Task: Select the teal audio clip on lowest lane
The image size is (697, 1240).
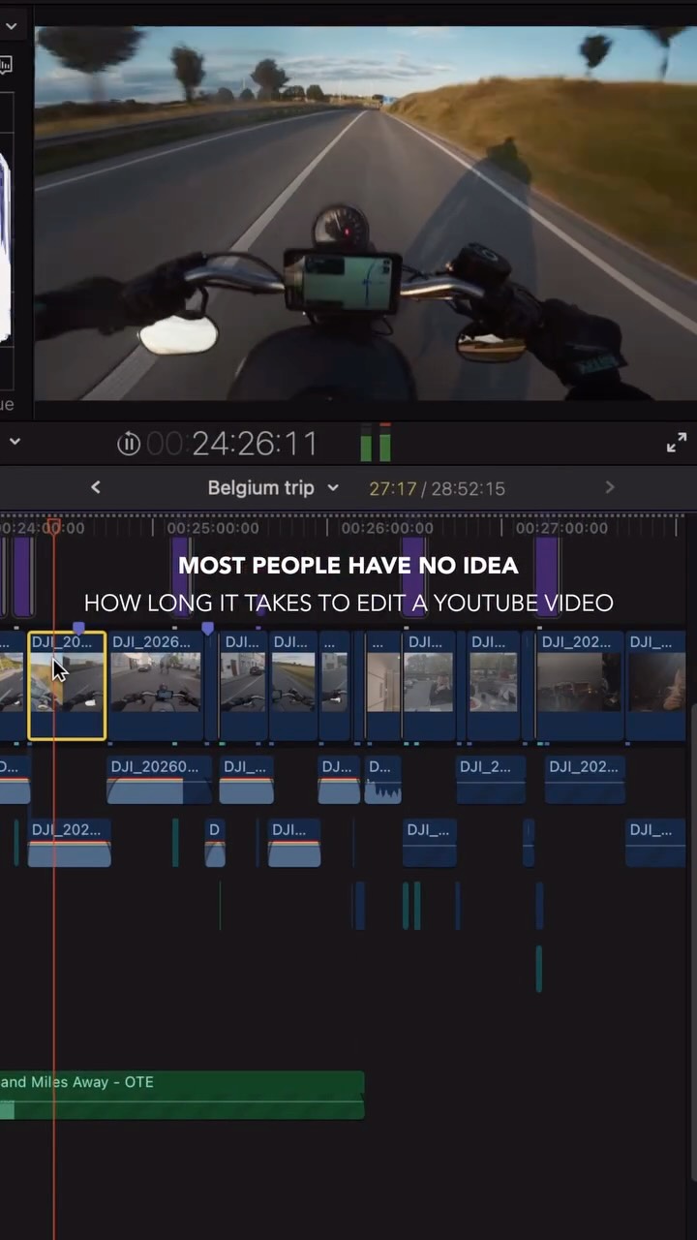Action: pyautogui.click(x=539, y=969)
